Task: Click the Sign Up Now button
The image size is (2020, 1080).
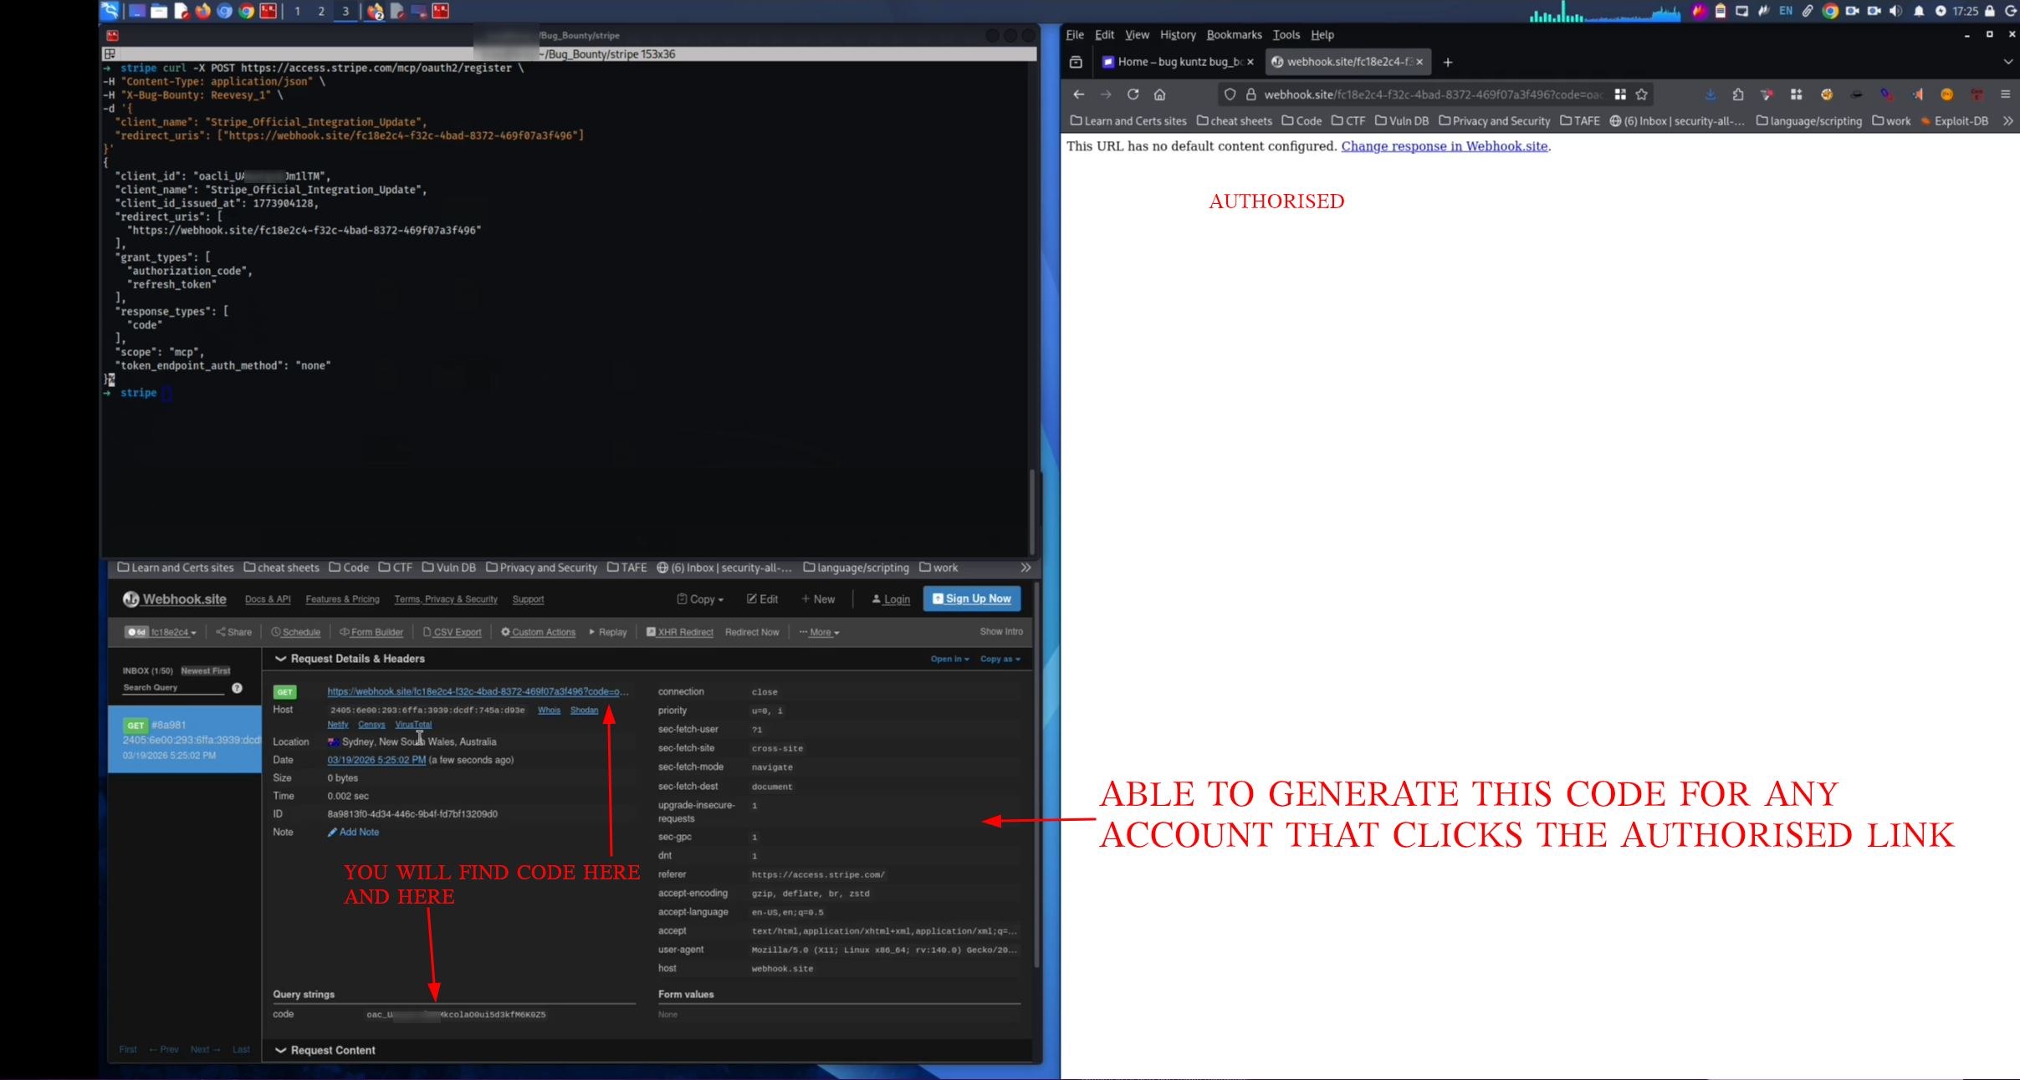Action: tap(972, 599)
